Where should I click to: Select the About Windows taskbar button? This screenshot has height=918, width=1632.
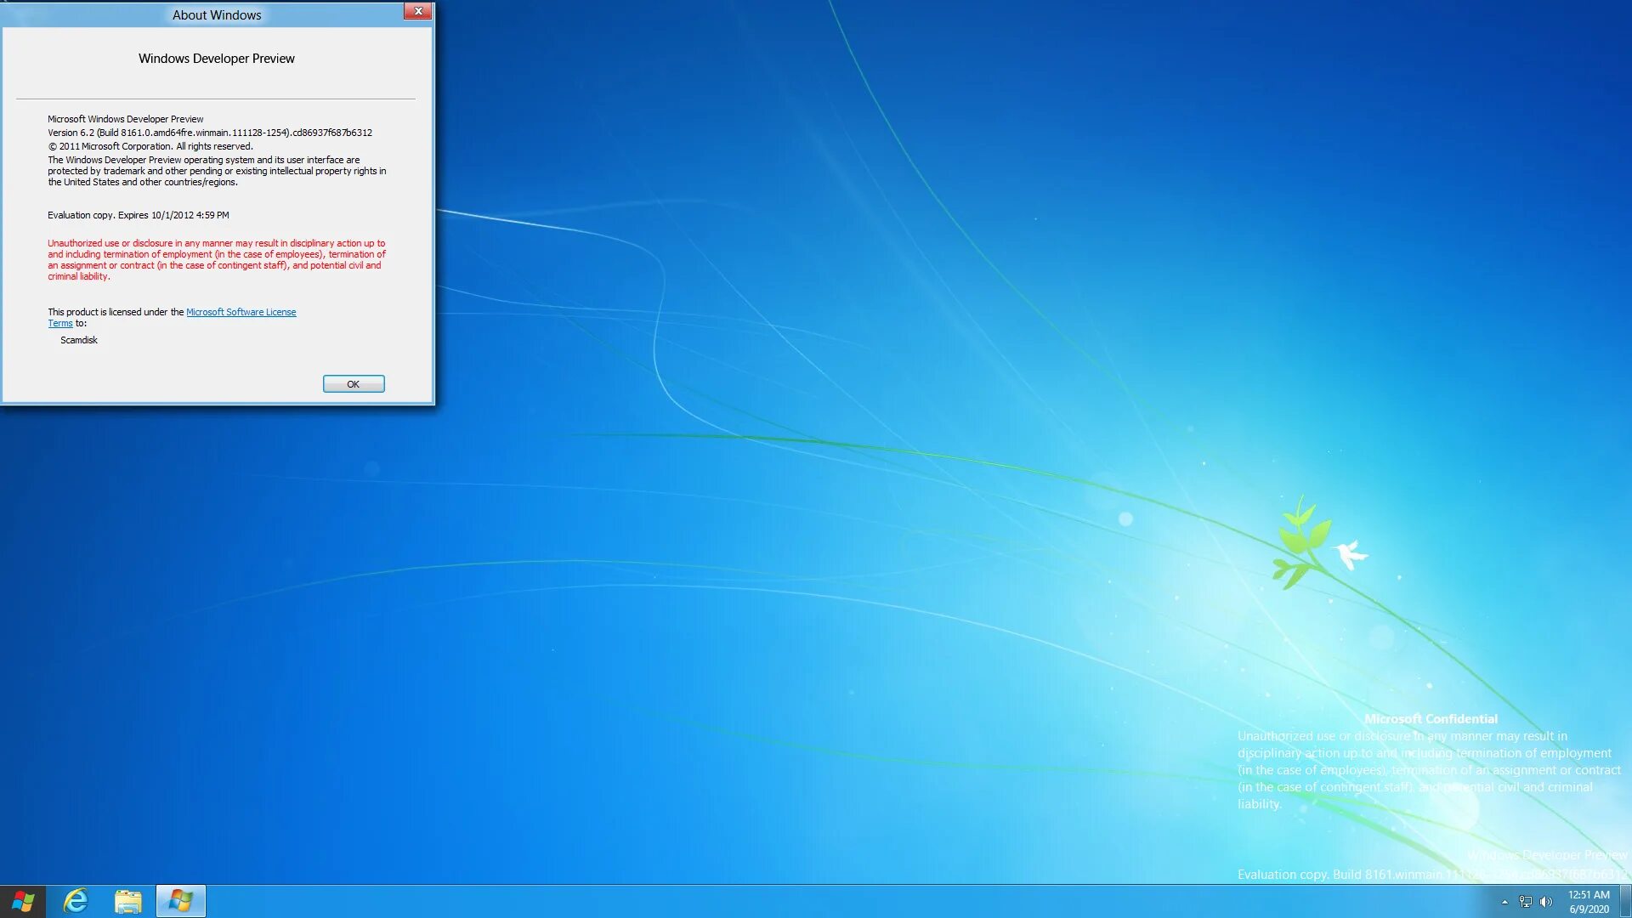pos(180,901)
